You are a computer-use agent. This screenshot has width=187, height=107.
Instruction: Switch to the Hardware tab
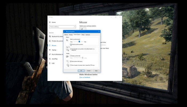88,35
